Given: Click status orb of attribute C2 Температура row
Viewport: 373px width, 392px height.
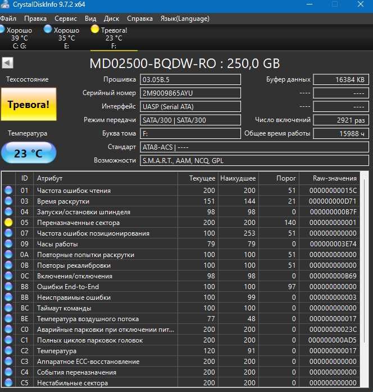Looking at the screenshot, I should 8,350.
